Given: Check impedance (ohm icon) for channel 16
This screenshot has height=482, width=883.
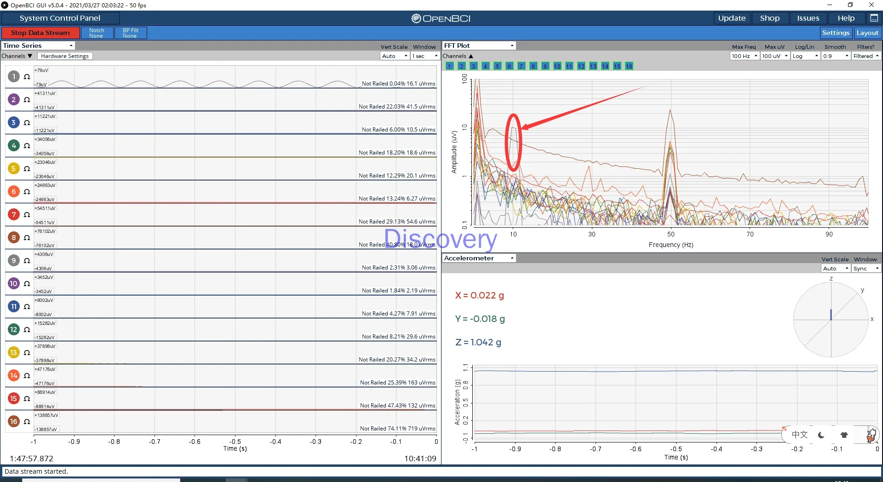Looking at the screenshot, I should coord(27,422).
